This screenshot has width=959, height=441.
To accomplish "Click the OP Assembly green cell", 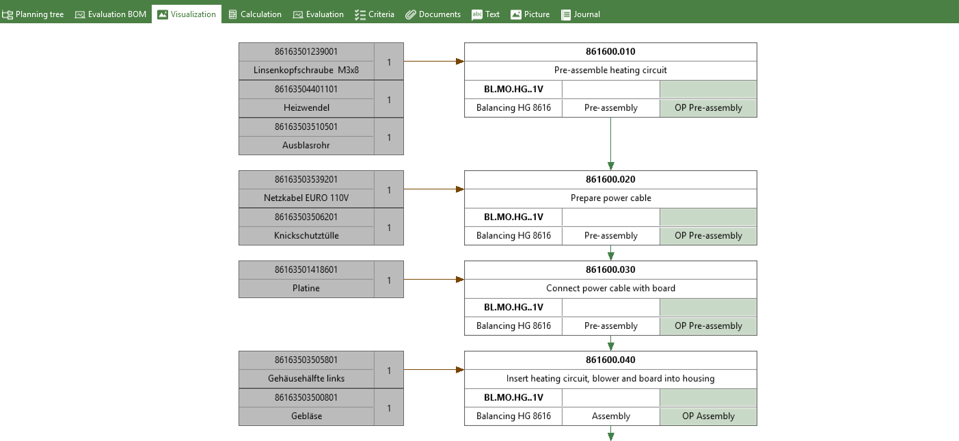I will click(707, 416).
